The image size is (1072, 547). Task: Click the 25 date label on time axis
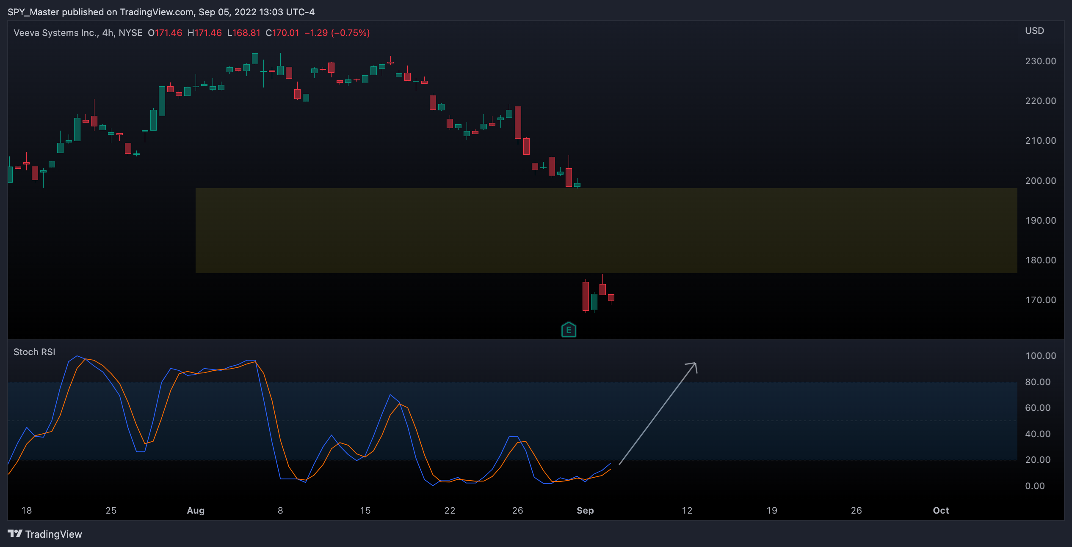click(111, 511)
